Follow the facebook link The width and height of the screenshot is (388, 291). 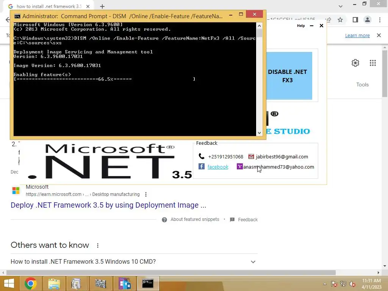pos(218,167)
